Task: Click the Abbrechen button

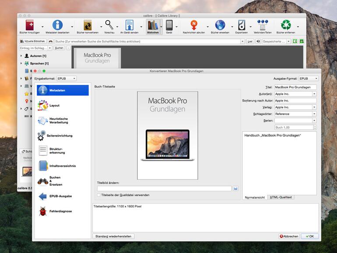Action: (289, 236)
